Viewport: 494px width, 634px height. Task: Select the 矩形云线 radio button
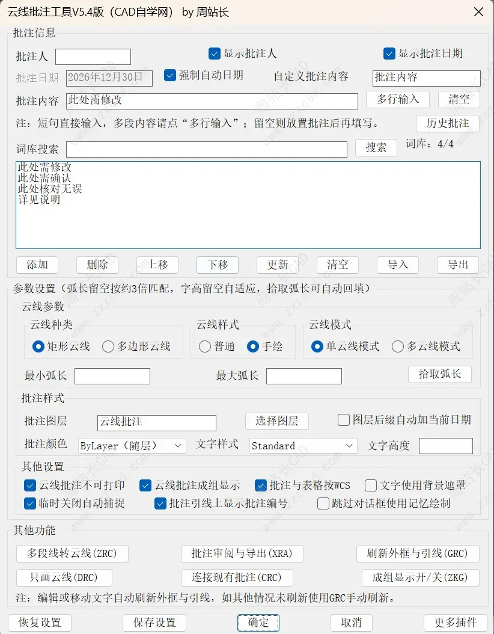click(x=38, y=346)
